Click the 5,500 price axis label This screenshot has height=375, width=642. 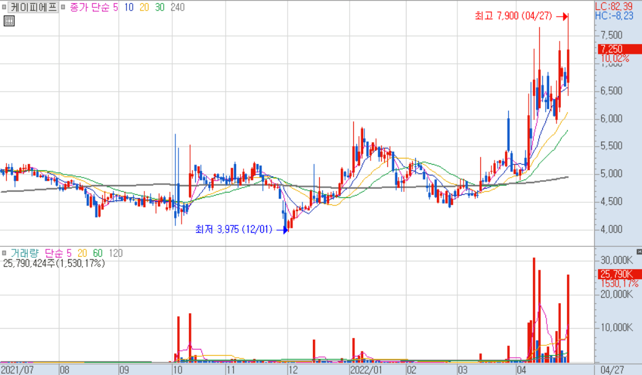(611, 146)
